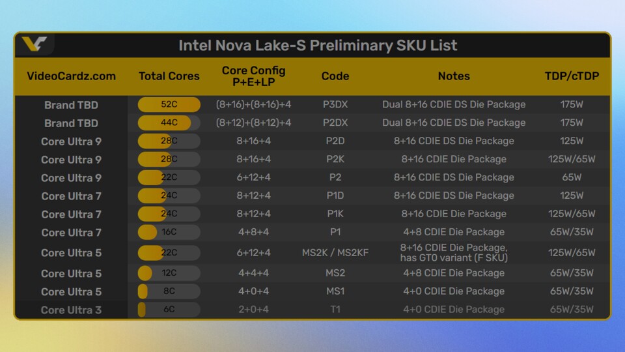Select the 12C total cores bar

click(169, 273)
